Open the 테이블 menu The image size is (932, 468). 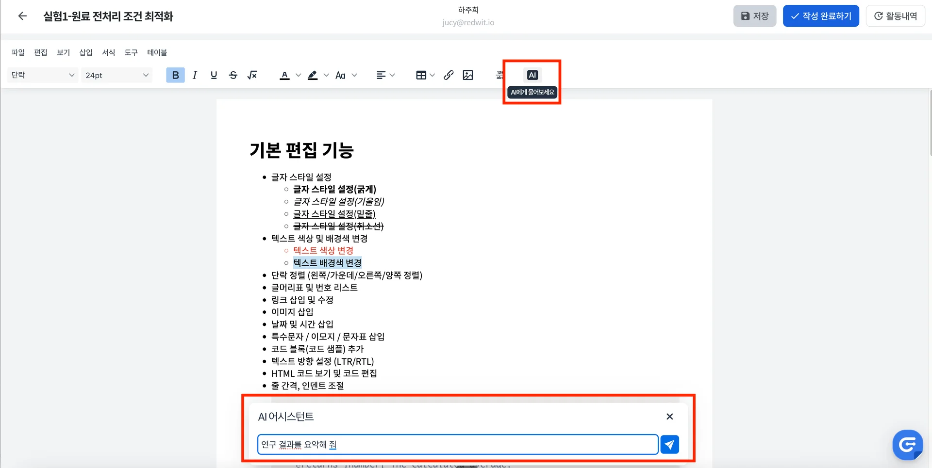point(156,52)
